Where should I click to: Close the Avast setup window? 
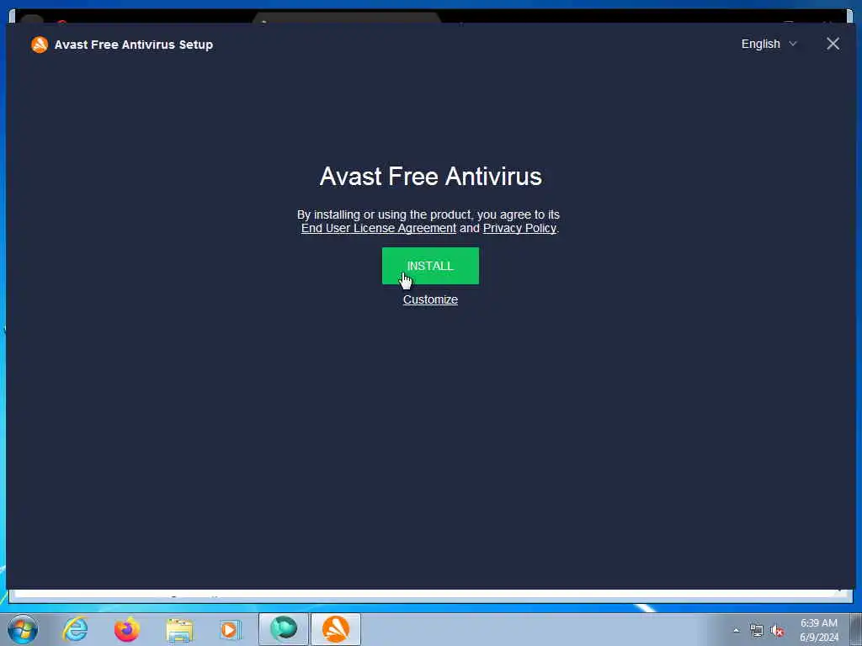(x=833, y=44)
